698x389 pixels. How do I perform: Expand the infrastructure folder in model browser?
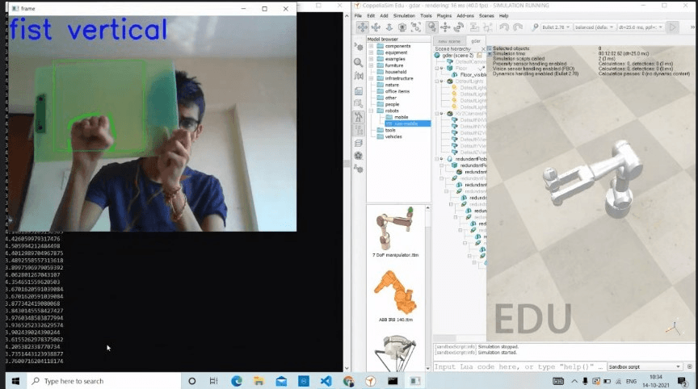pyautogui.click(x=371, y=78)
